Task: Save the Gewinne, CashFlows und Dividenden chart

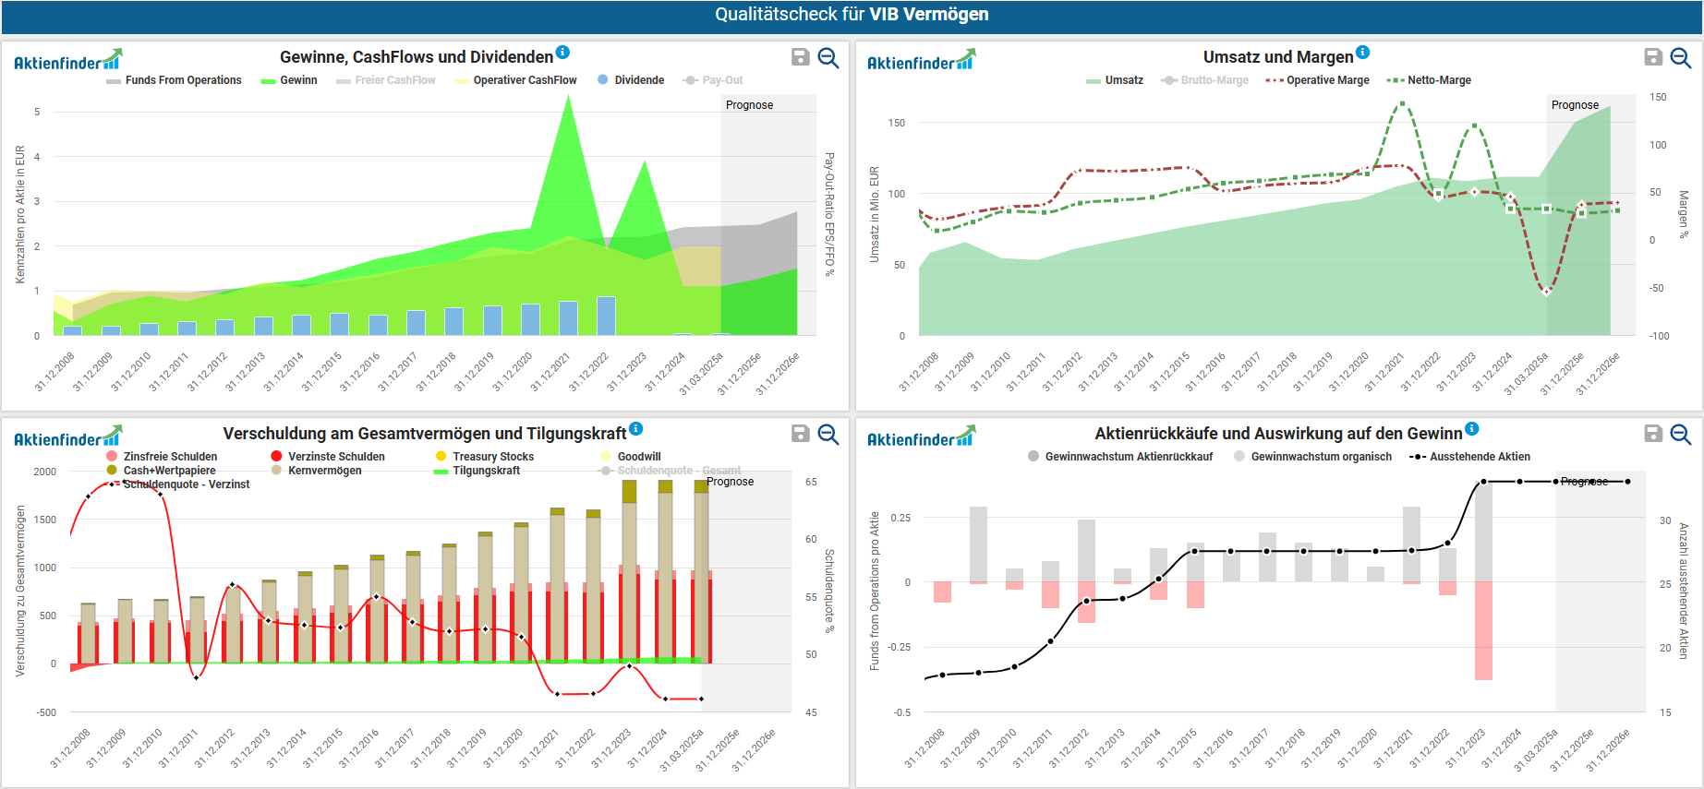Action: pos(801,57)
